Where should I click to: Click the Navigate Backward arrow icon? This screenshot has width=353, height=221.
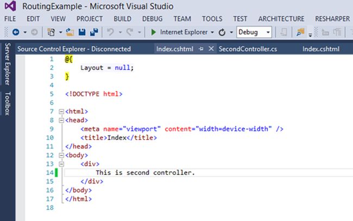(x=15, y=32)
